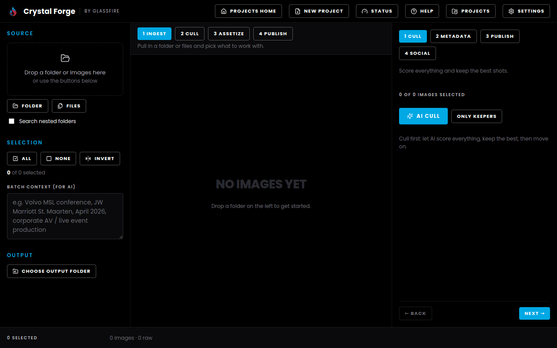Viewport: 557px width, 348px height.
Task: Click the Next arrow button
Action: [x=534, y=314]
